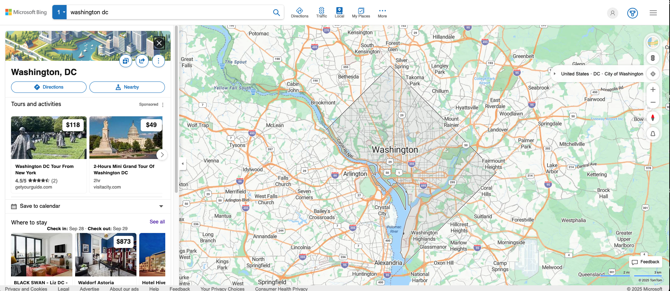Open the Microsoft Rewards medal icon

point(633,13)
